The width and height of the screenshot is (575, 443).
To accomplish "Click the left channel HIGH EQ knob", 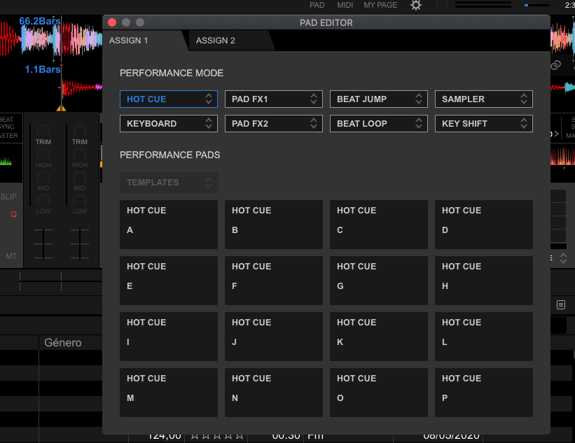I will pyautogui.click(x=43, y=154).
